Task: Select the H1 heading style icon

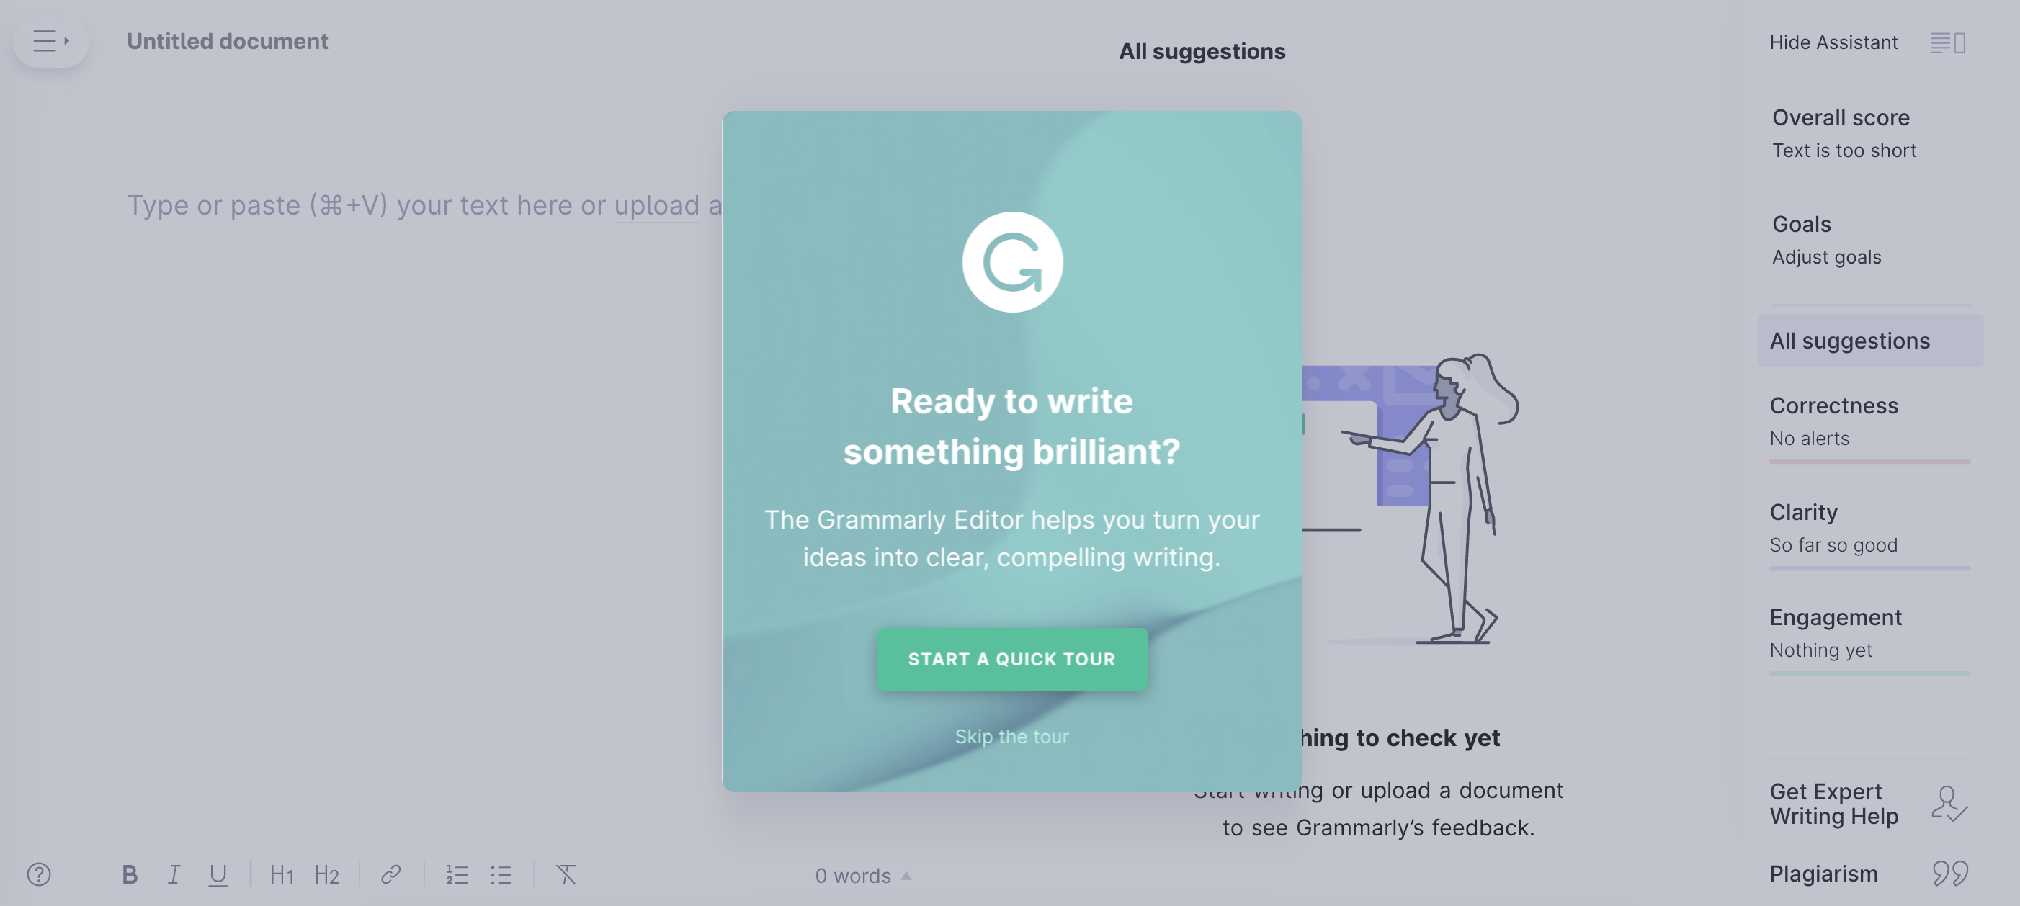Action: pos(281,874)
